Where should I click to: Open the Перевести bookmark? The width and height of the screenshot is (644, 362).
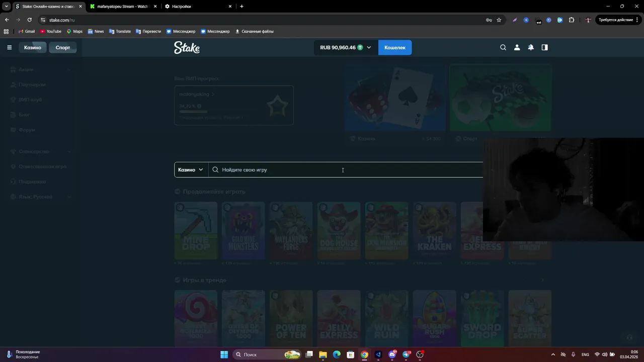point(148,31)
